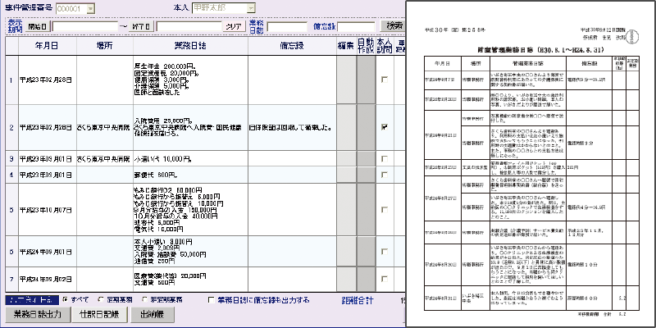The image size is (656, 328).
Task: Click 編集 cell for row 2
Action: 345,127
